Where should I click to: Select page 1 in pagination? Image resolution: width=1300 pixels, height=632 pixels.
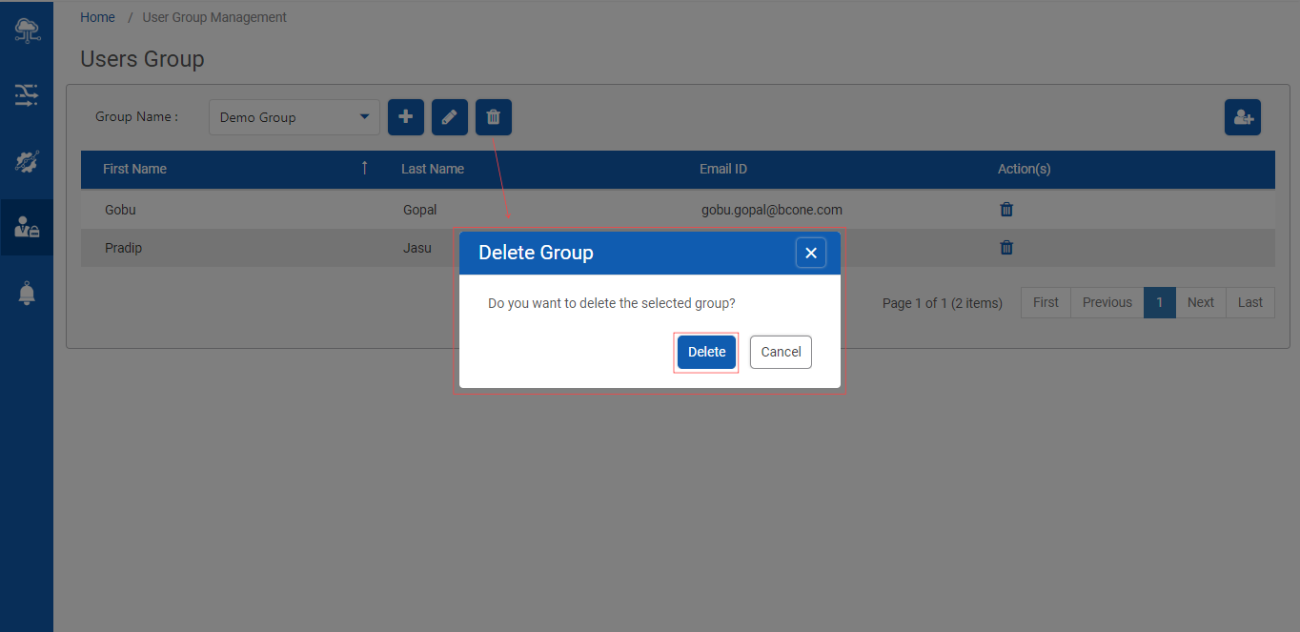[1160, 302]
